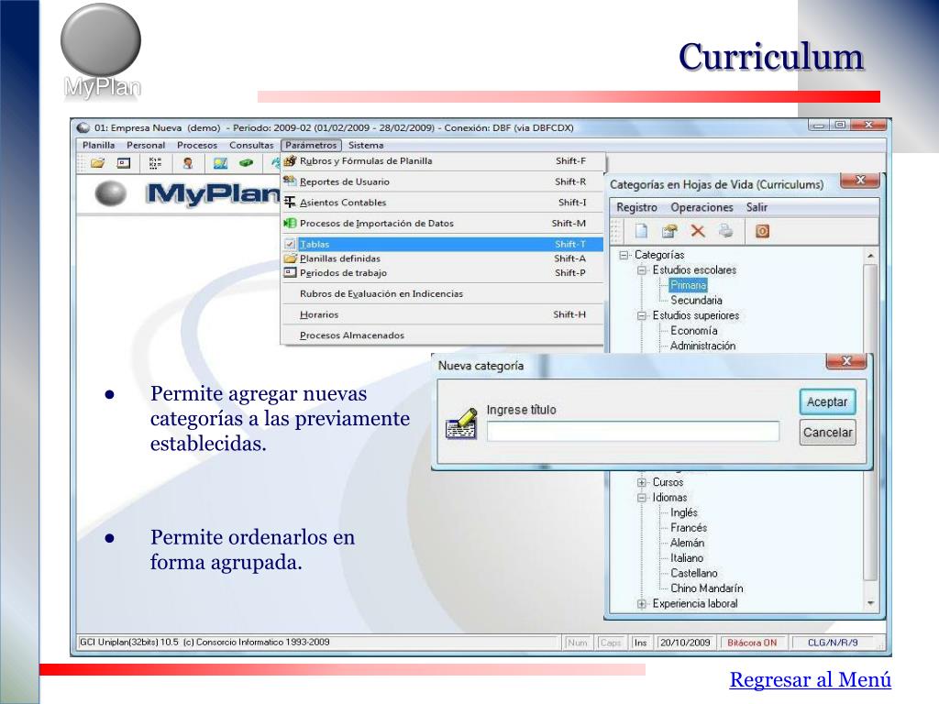This screenshot has width=939, height=704.
Task: Click the scroll up arrow in Categorías tree
Action: pos(871,256)
